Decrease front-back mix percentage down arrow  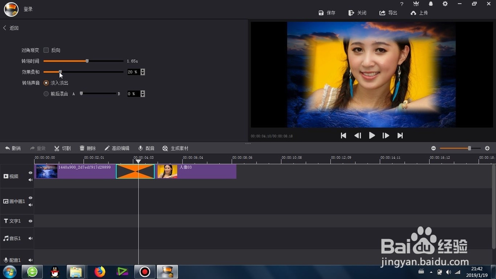tap(143, 95)
